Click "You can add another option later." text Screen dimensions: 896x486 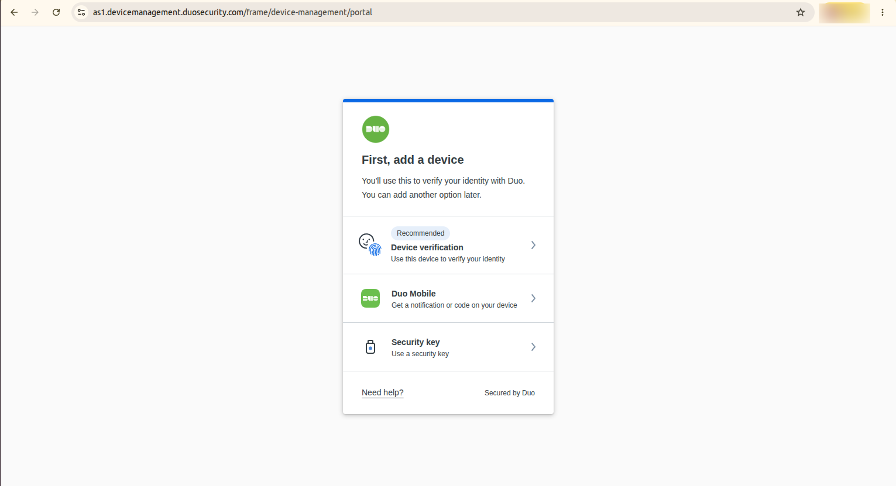coord(421,195)
